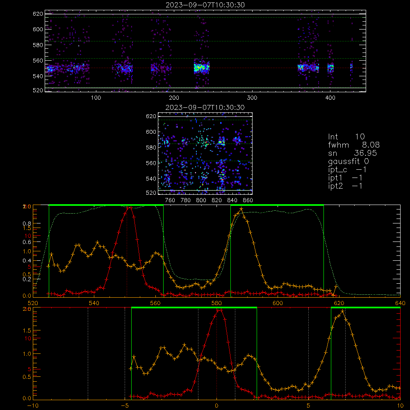Click x-axis label -10 of bottom profile plot
The image size is (410, 410).
[33, 406]
